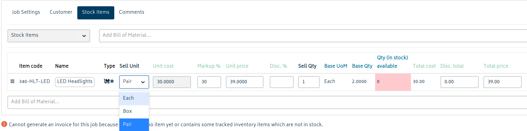The width and height of the screenshot is (527, 131).
Task: Click the Total price field showing 39.00
Action: (x=503, y=82)
